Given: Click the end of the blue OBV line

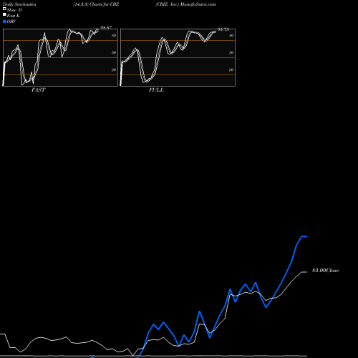Looking at the screenshot, I should pyautogui.click(x=306, y=236).
